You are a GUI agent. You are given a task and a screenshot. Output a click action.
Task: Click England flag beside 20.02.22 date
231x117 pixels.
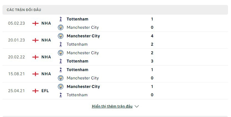[x=35, y=57]
